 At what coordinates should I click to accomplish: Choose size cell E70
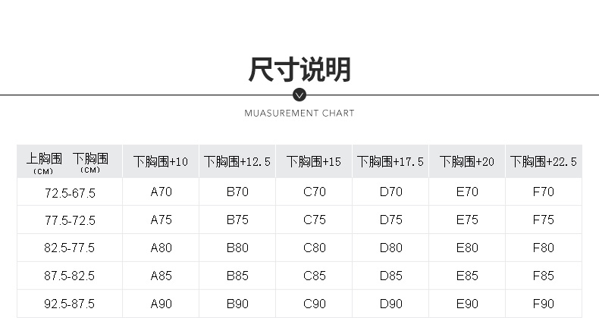click(467, 192)
